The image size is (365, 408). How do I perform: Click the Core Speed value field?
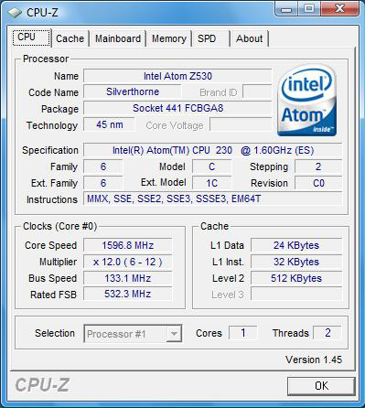point(128,245)
